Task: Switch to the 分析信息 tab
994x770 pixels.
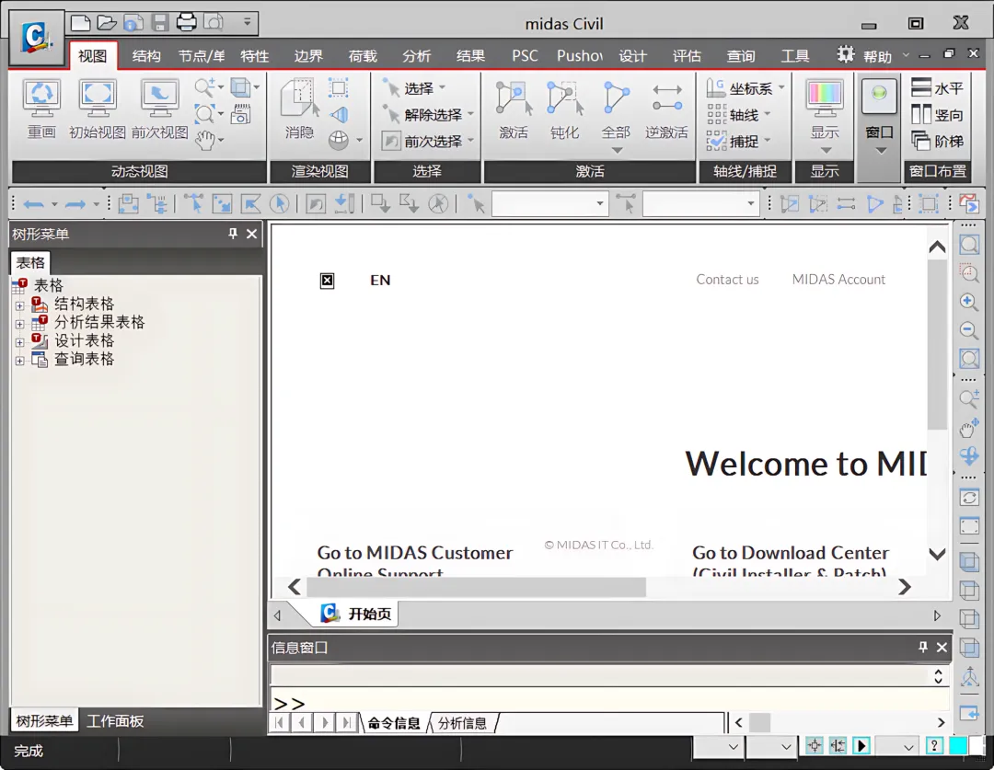Action: tap(462, 723)
